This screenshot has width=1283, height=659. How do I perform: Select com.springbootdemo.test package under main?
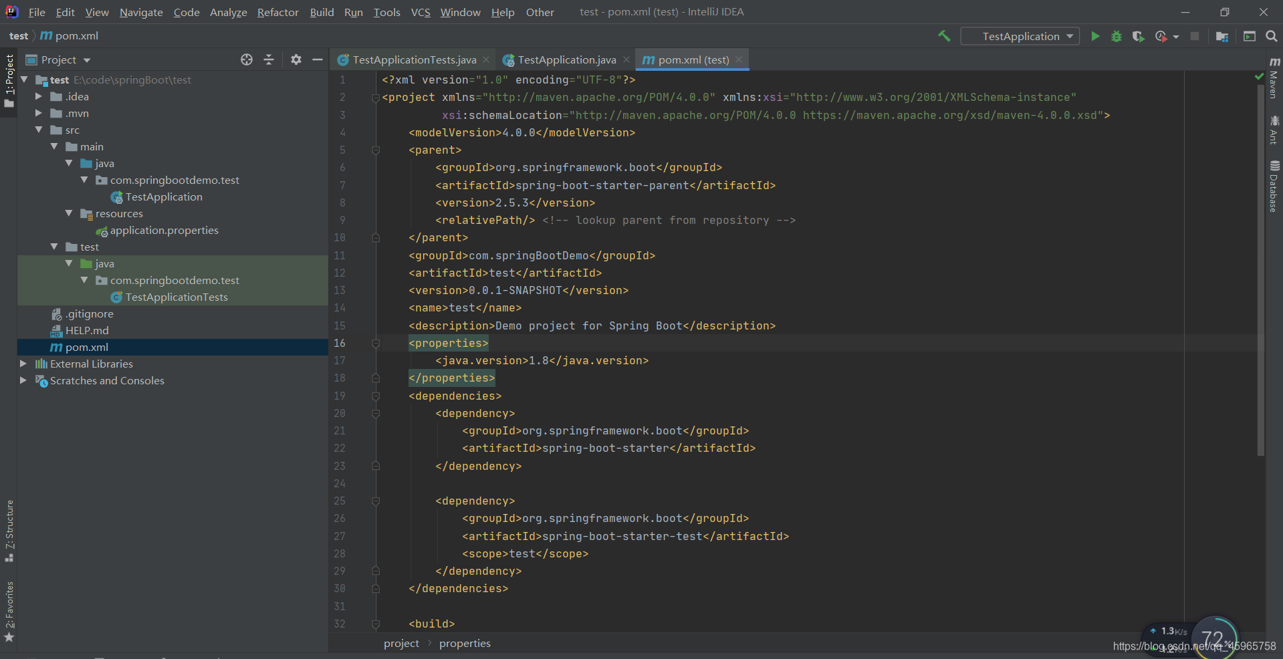click(x=174, y=180)
